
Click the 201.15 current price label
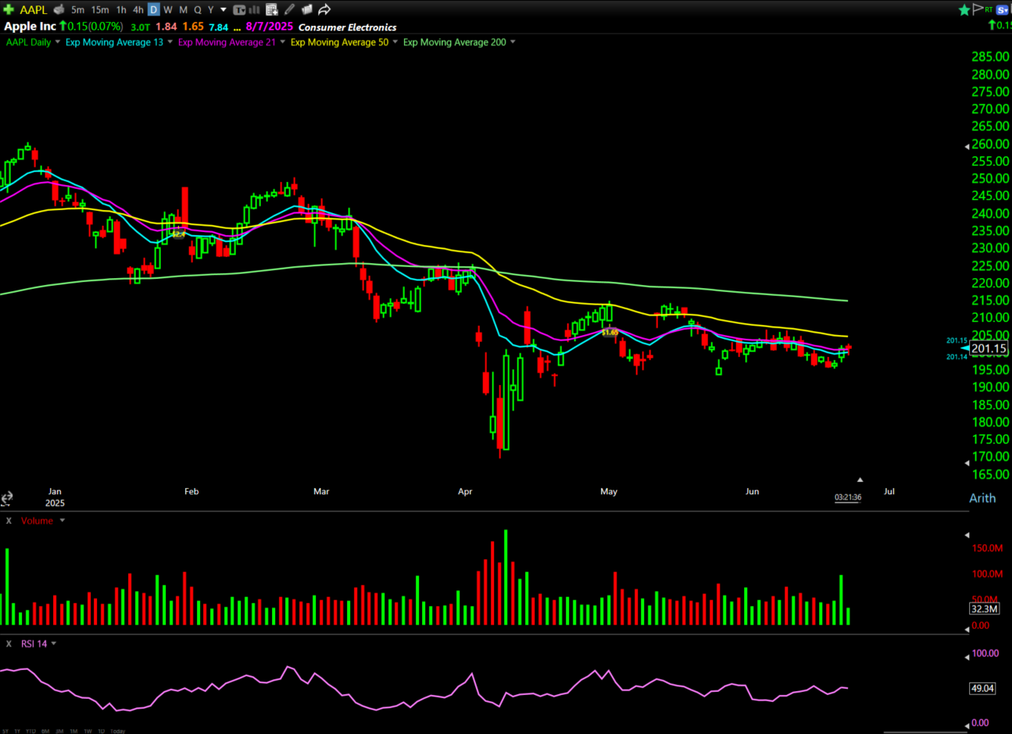989,348
